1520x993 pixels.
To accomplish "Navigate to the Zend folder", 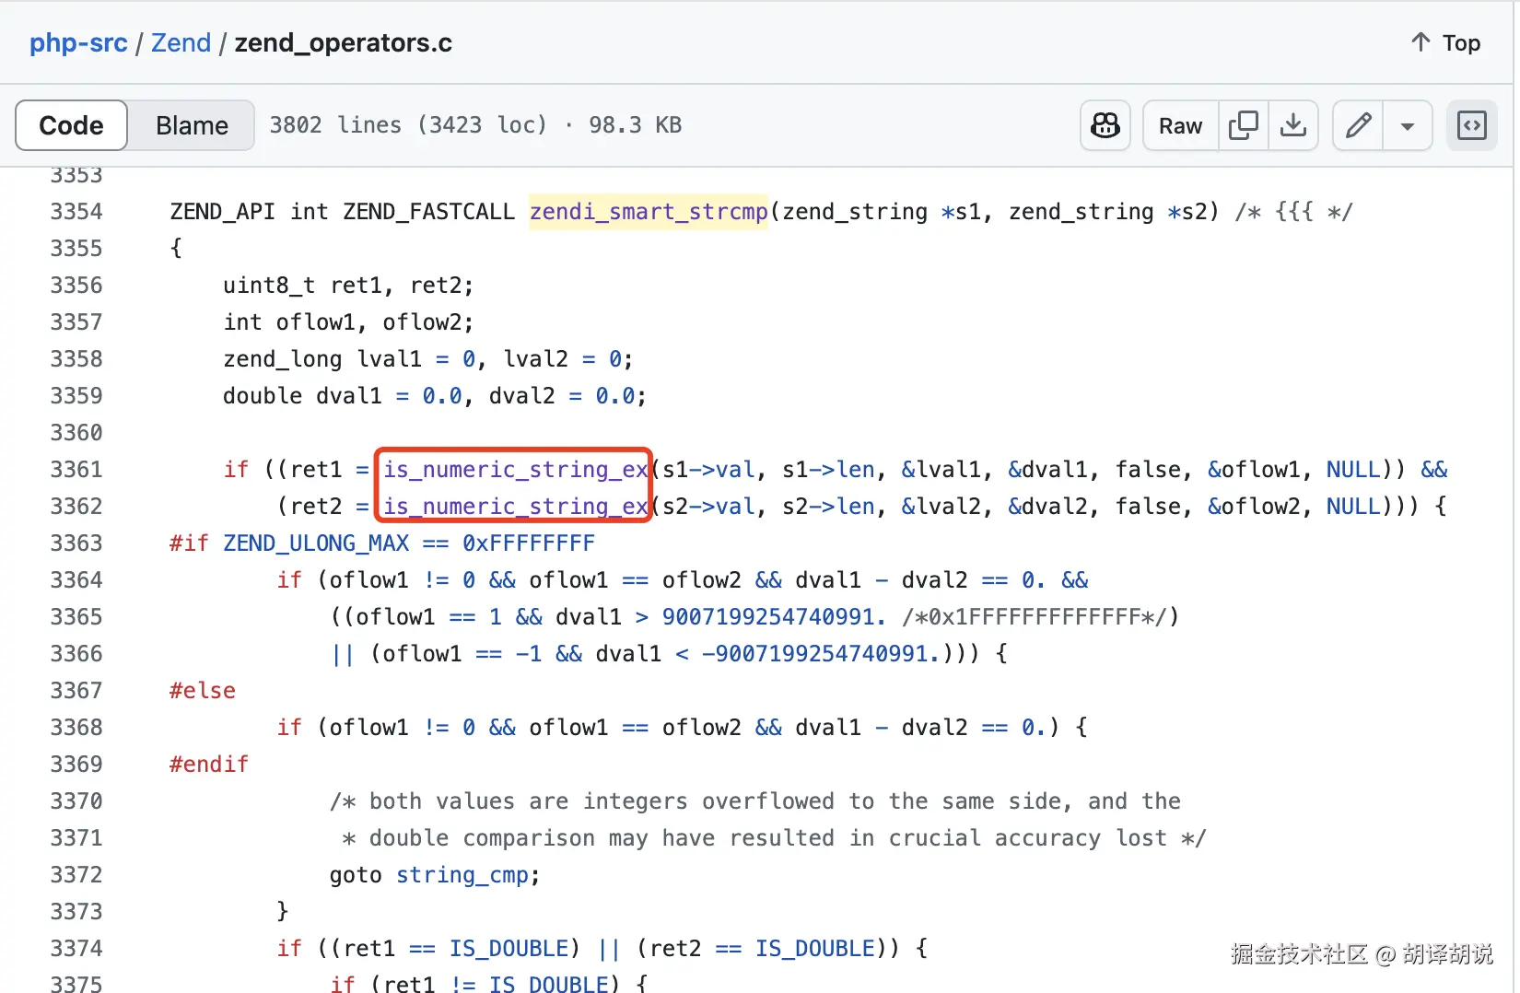I will pos(181,42).
